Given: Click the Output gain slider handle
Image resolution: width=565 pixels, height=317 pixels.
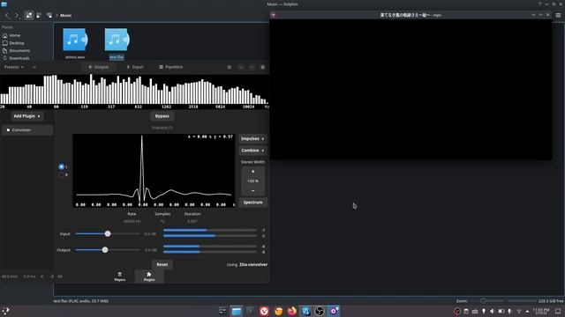Looking at the screenshot, I should 105,250.
